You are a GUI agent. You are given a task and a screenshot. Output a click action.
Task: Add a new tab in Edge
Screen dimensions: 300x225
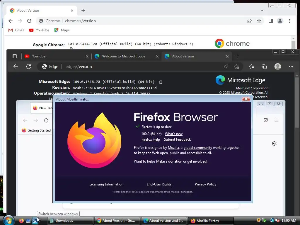[x=237, y=56]
